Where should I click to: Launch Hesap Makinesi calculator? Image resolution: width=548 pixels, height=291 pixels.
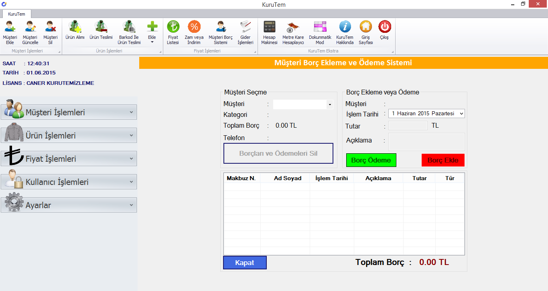(x=269, y=27)
